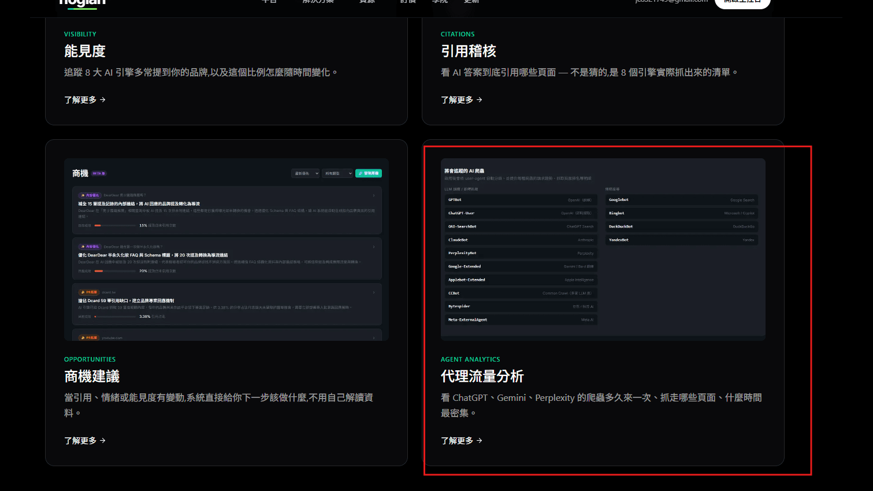Select the YandexBot crawler row

pos(682,240)
